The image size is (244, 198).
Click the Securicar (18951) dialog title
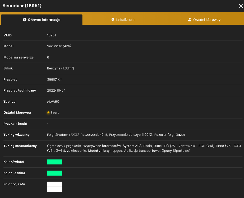tap(22, 6)
